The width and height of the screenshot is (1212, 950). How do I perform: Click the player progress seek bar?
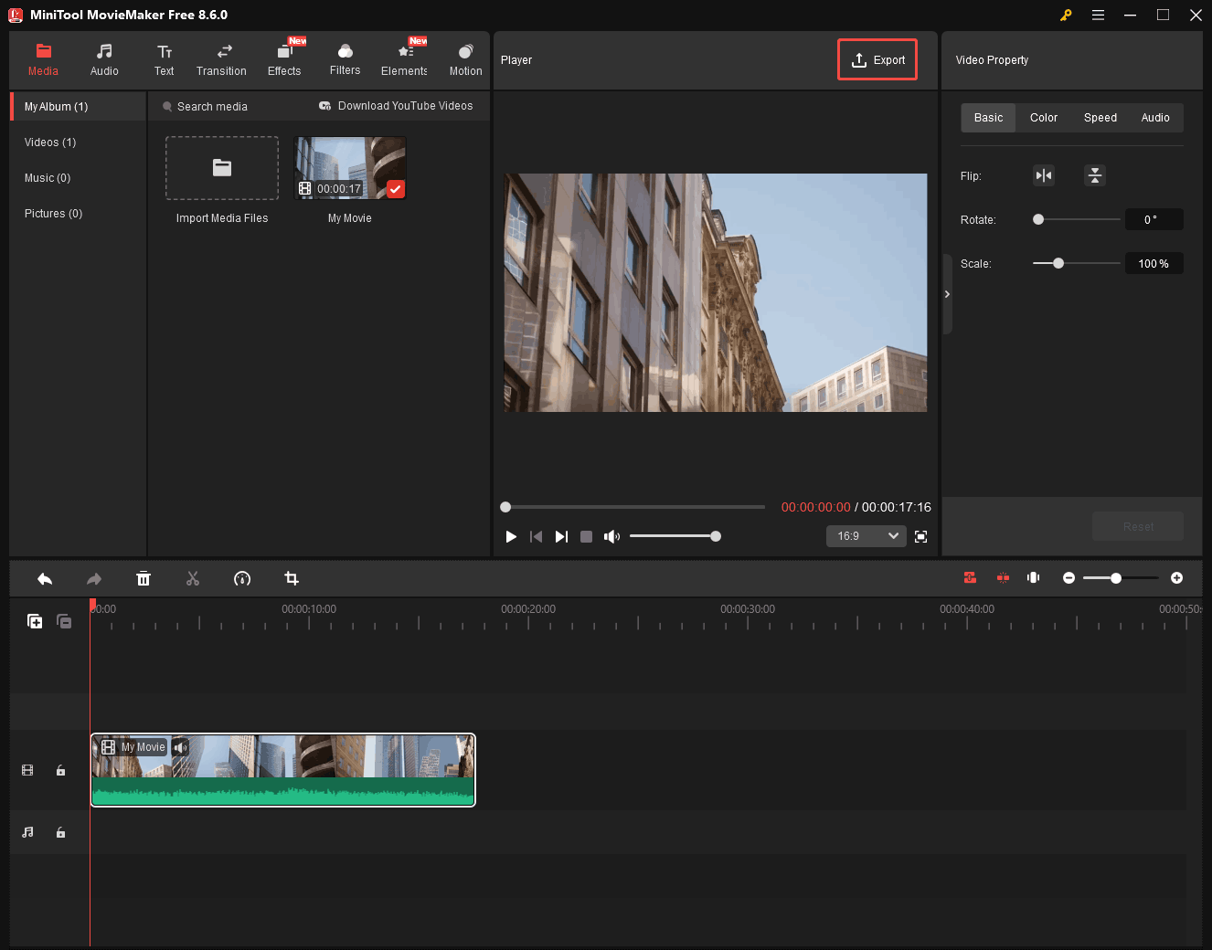pyautogui.click(x=633, y=507)
